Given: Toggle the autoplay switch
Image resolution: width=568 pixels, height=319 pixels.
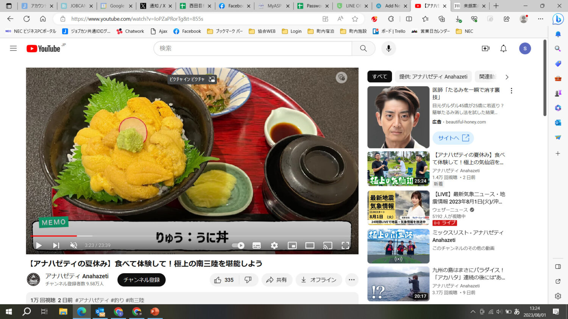Looking at the screenshot, I should (238, 245).
